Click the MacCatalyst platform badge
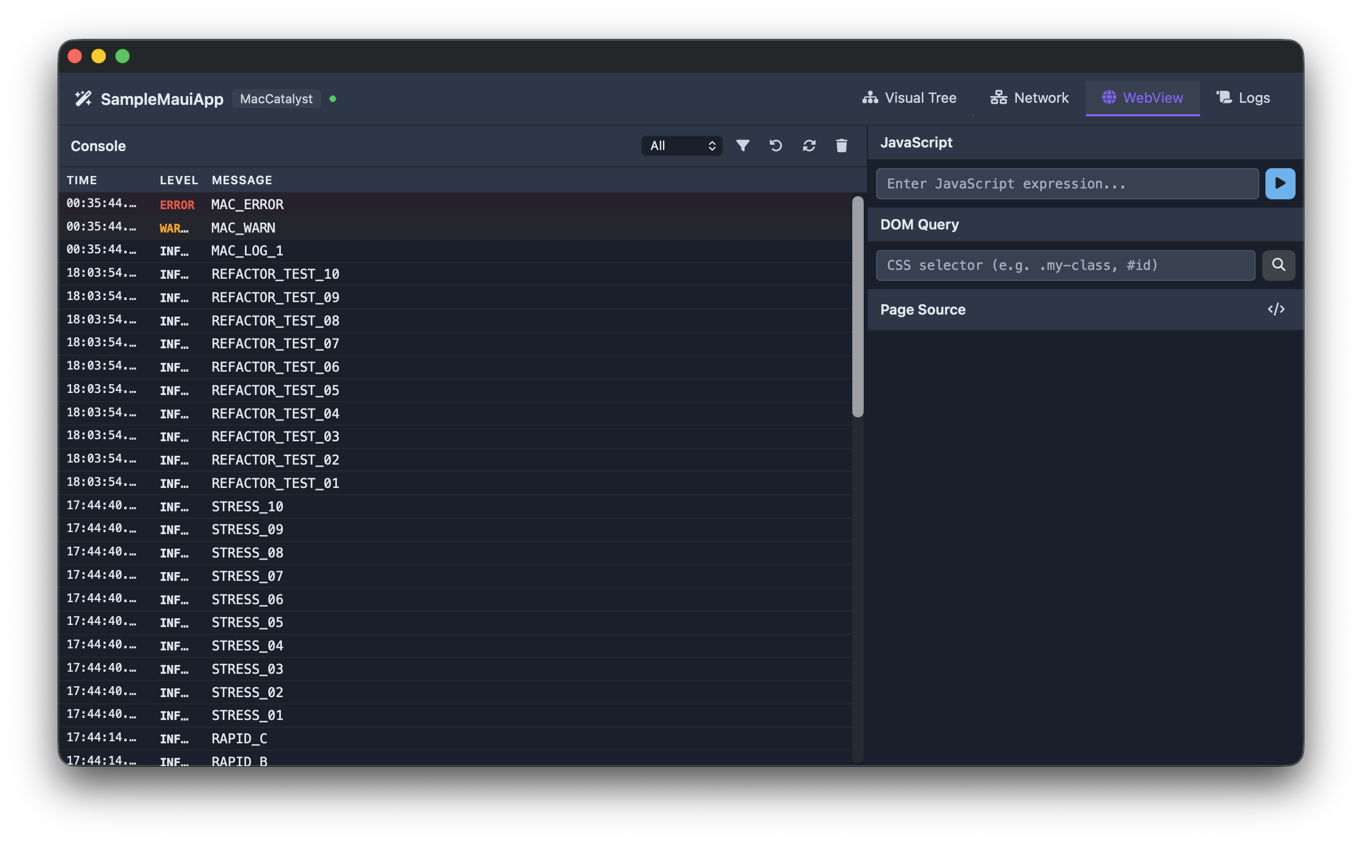Image resolution: width=1362 pixels, height=843 pixels. click(276, 99)
